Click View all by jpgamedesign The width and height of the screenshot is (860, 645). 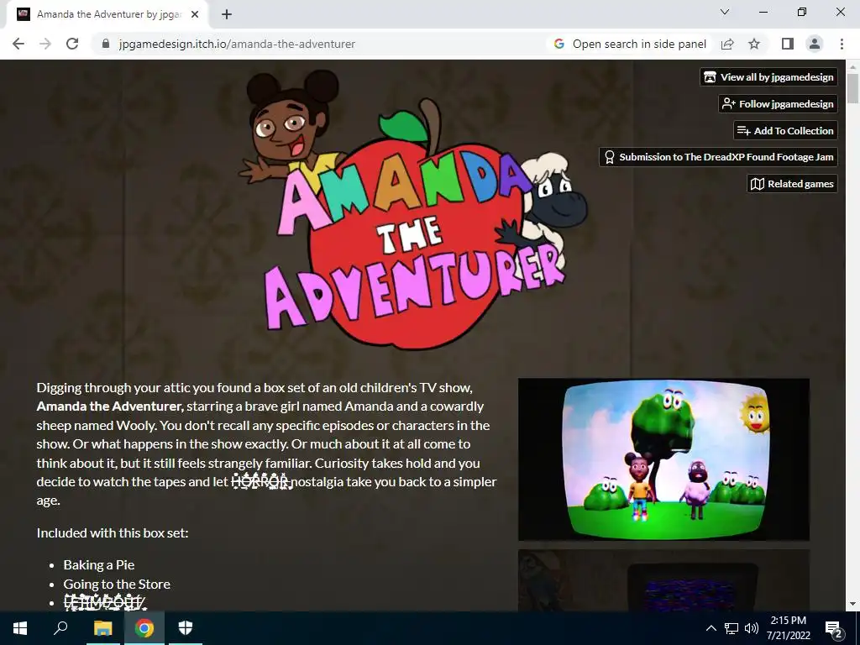(768, 76)
